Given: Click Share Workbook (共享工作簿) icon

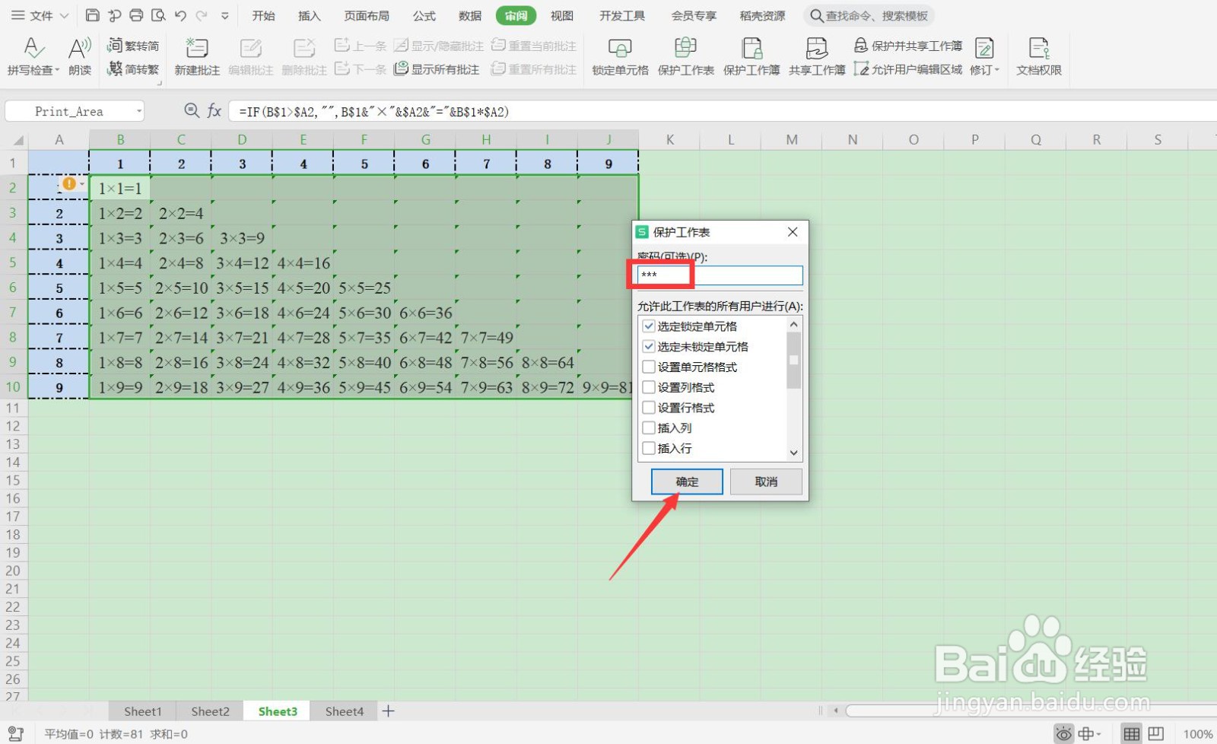Looking at the screenshot, I should click(x=817, y=56).
